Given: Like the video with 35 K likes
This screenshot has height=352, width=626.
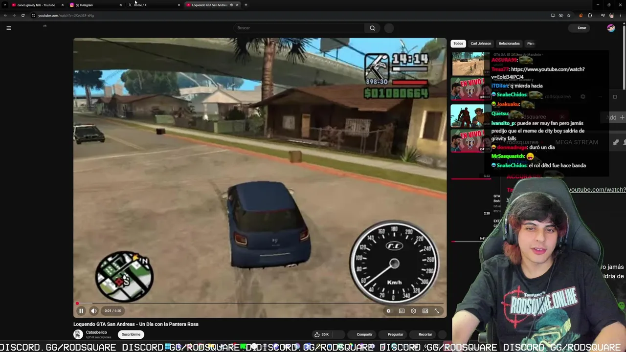Looking at the screenshot, I should click(x=321, y=334).
